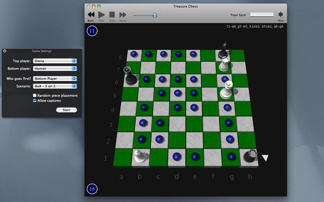Select the white rook on square g7
This screenshot has width=324, height=202.
[x=224, y=64]
